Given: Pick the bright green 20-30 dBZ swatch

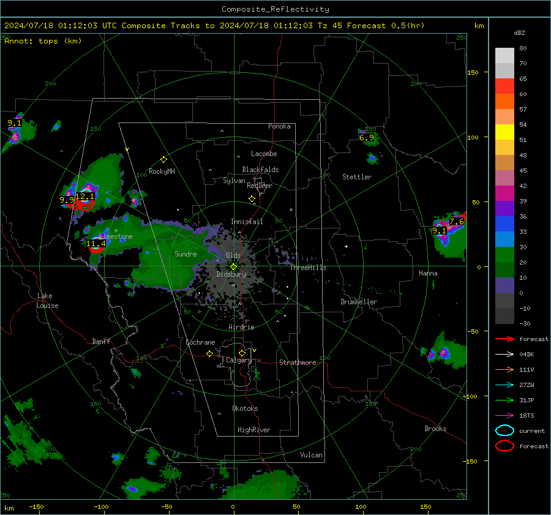Looking at the screenshot, I should point(504,255).
